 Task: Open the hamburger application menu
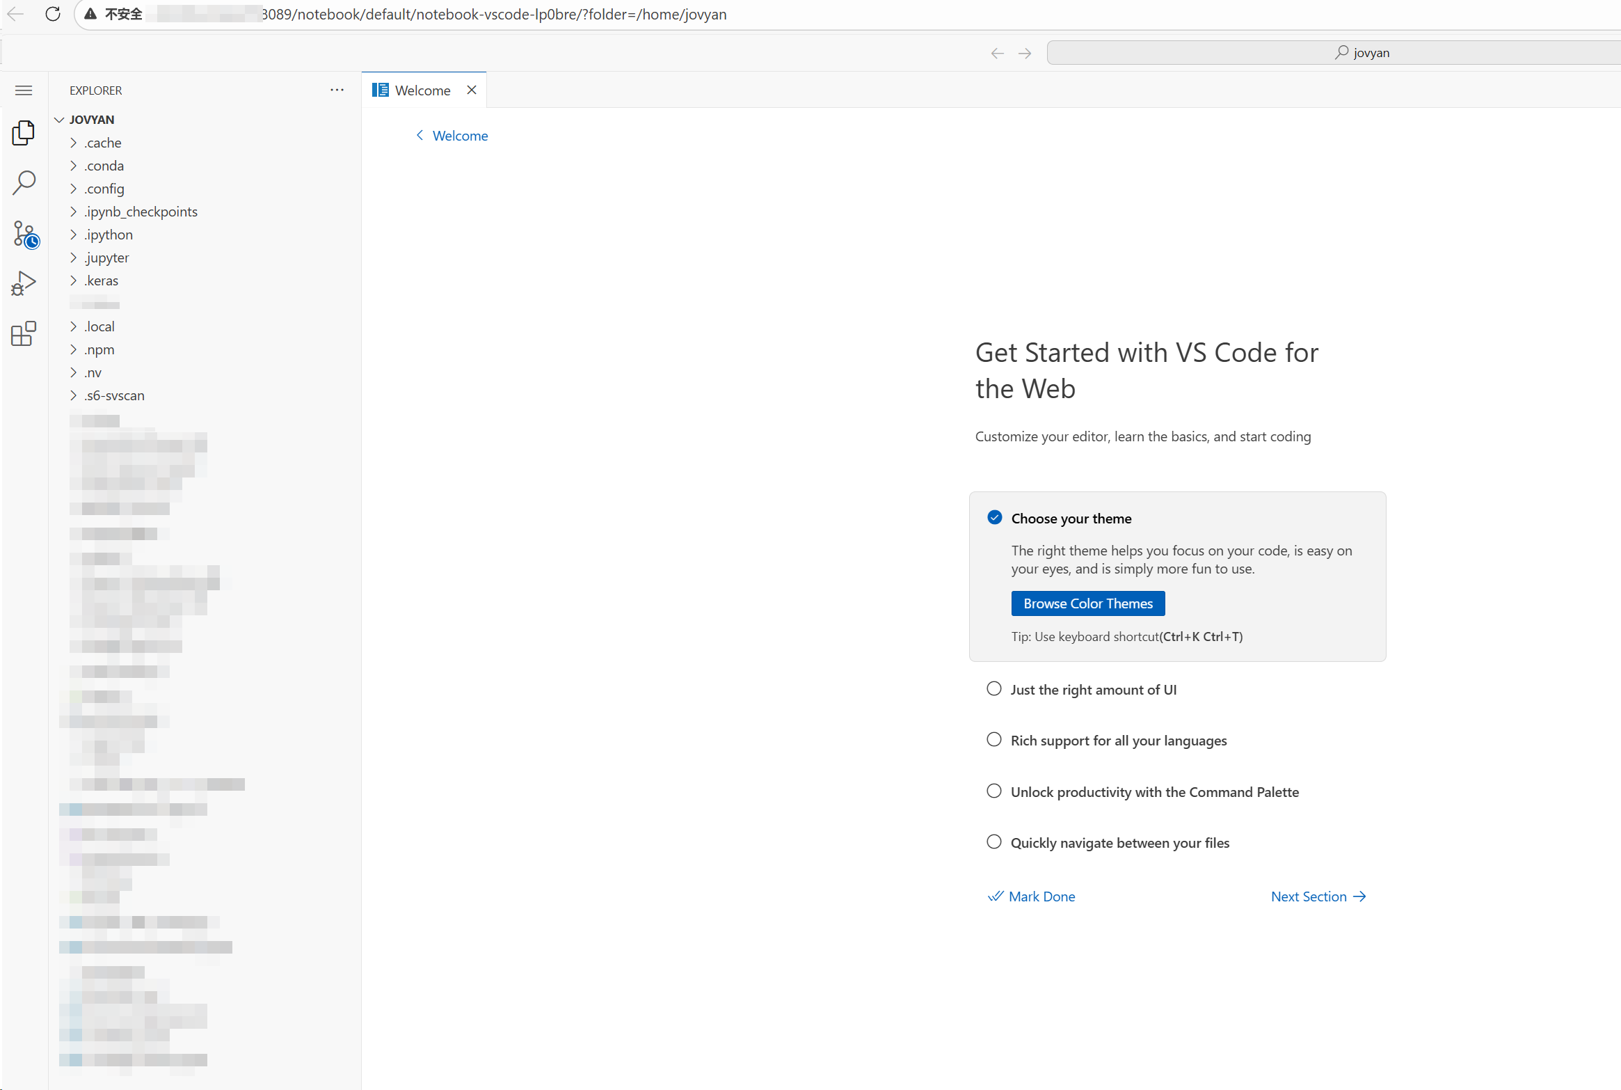[24, 90]
